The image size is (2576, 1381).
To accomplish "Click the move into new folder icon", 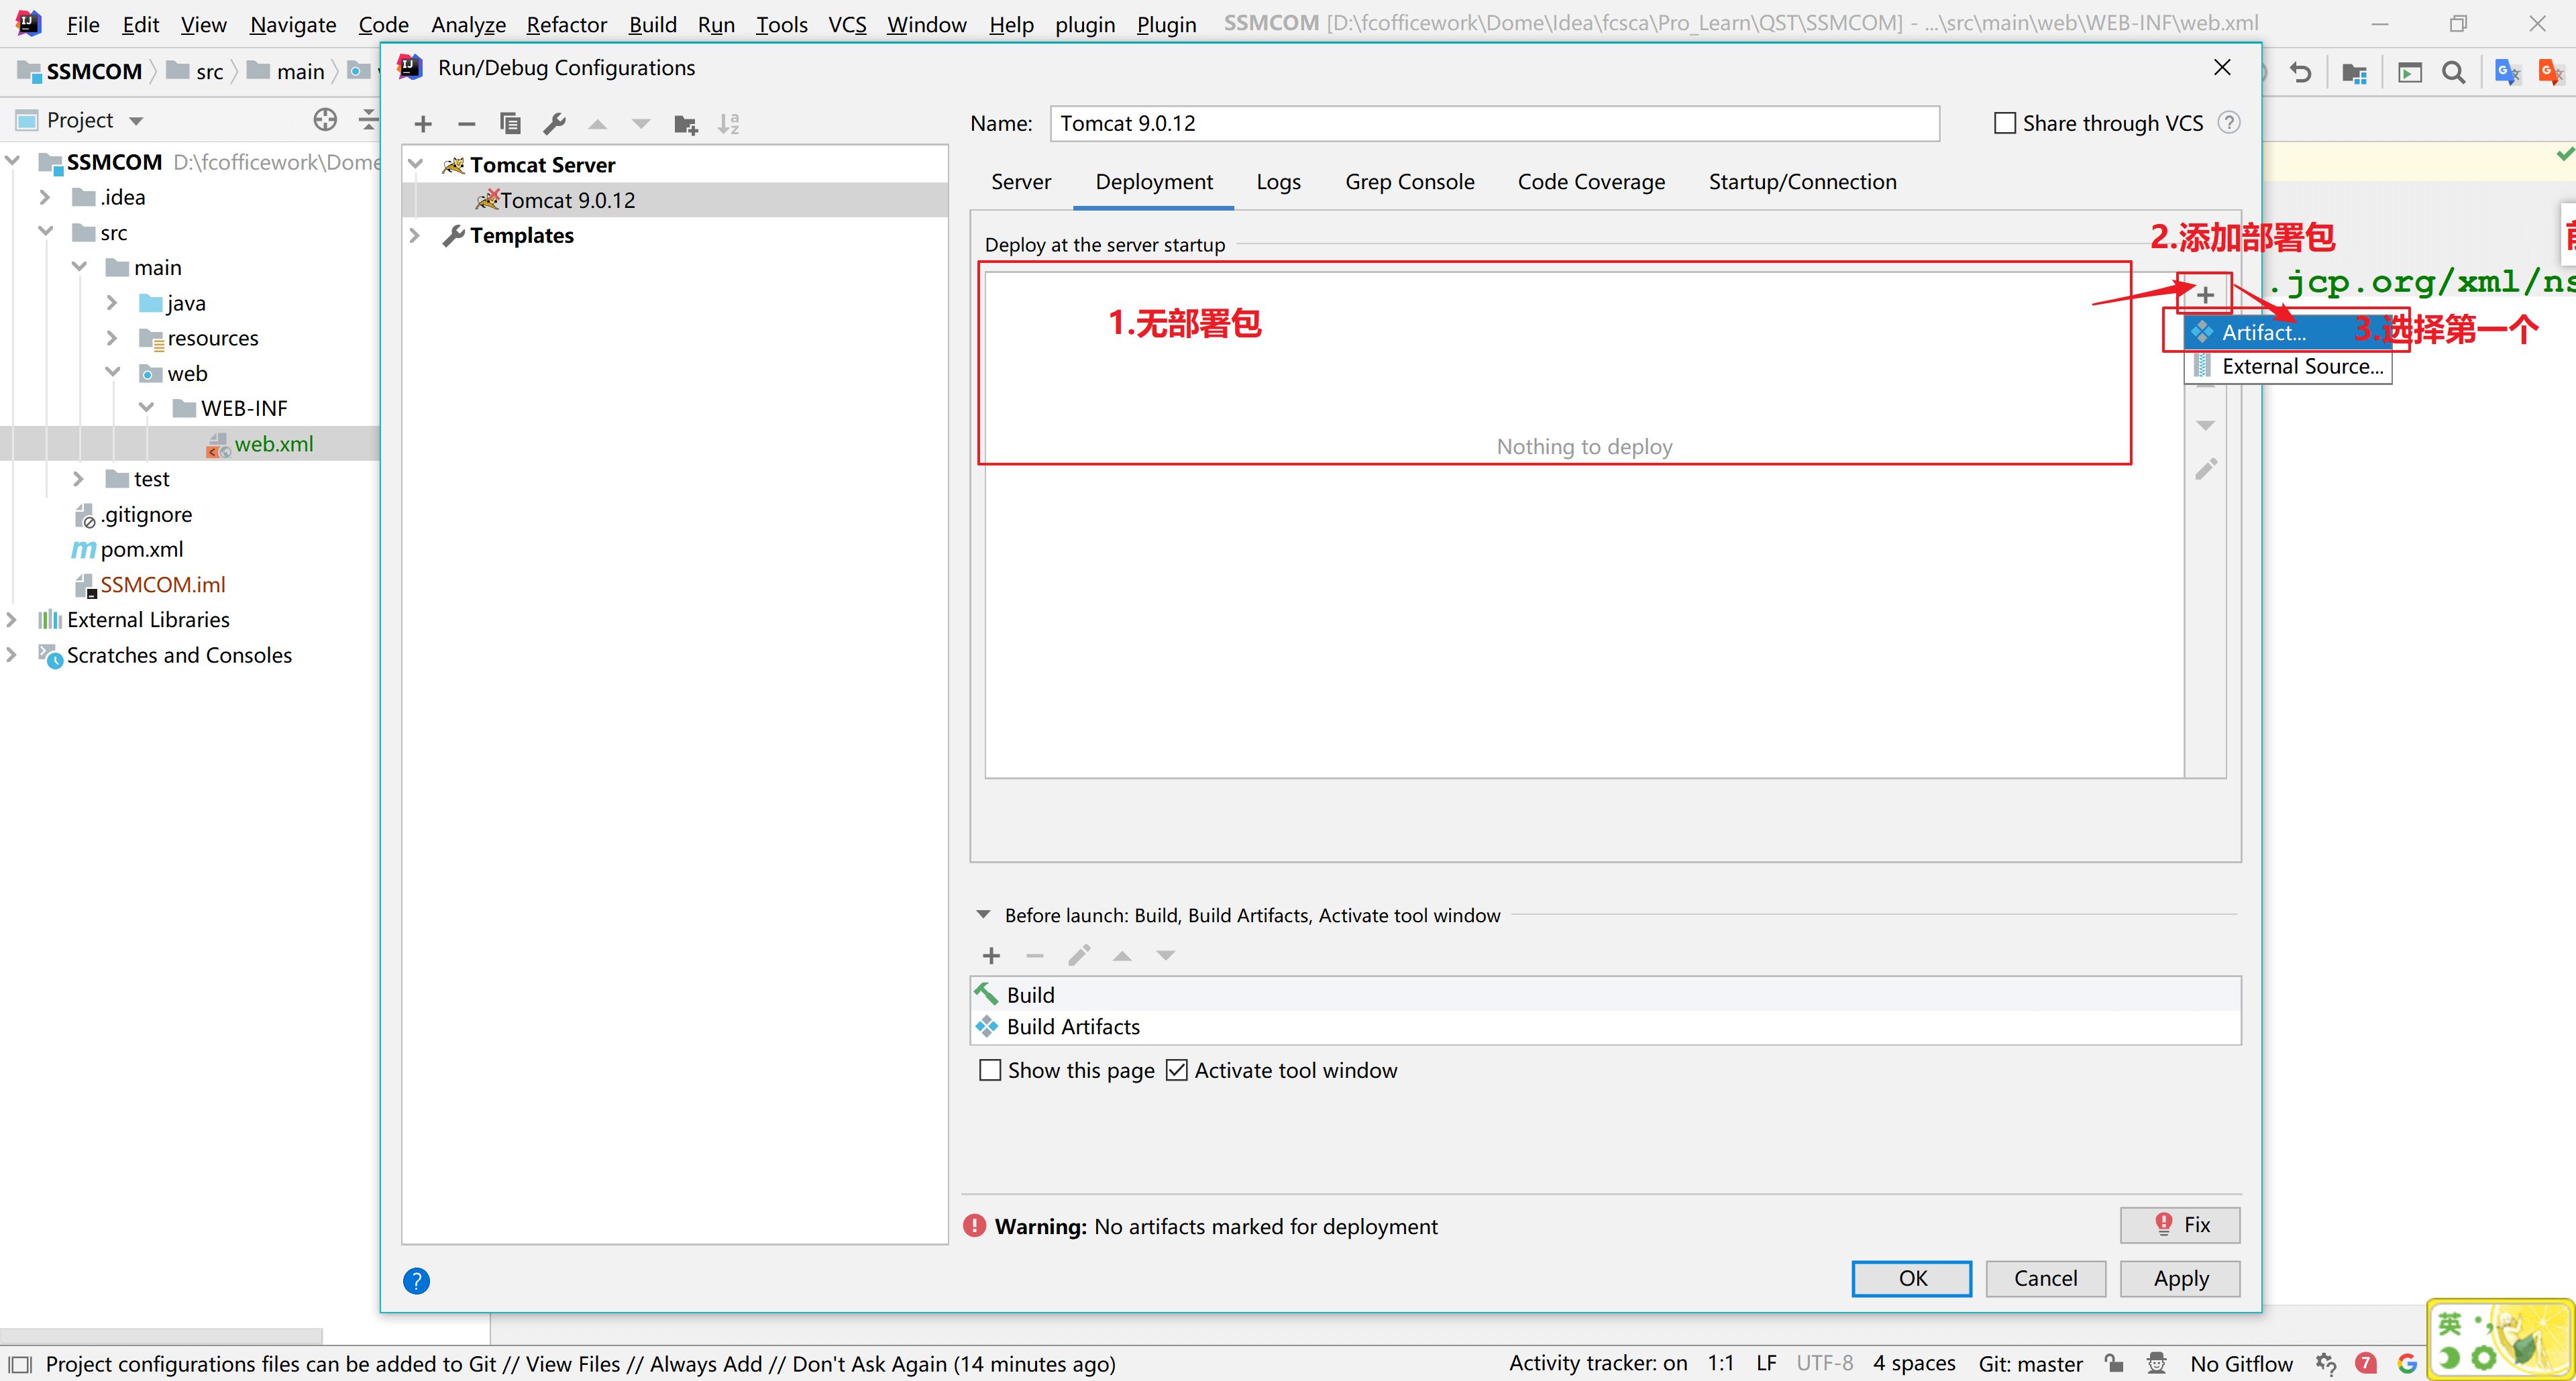I will [x=685, y=124].
